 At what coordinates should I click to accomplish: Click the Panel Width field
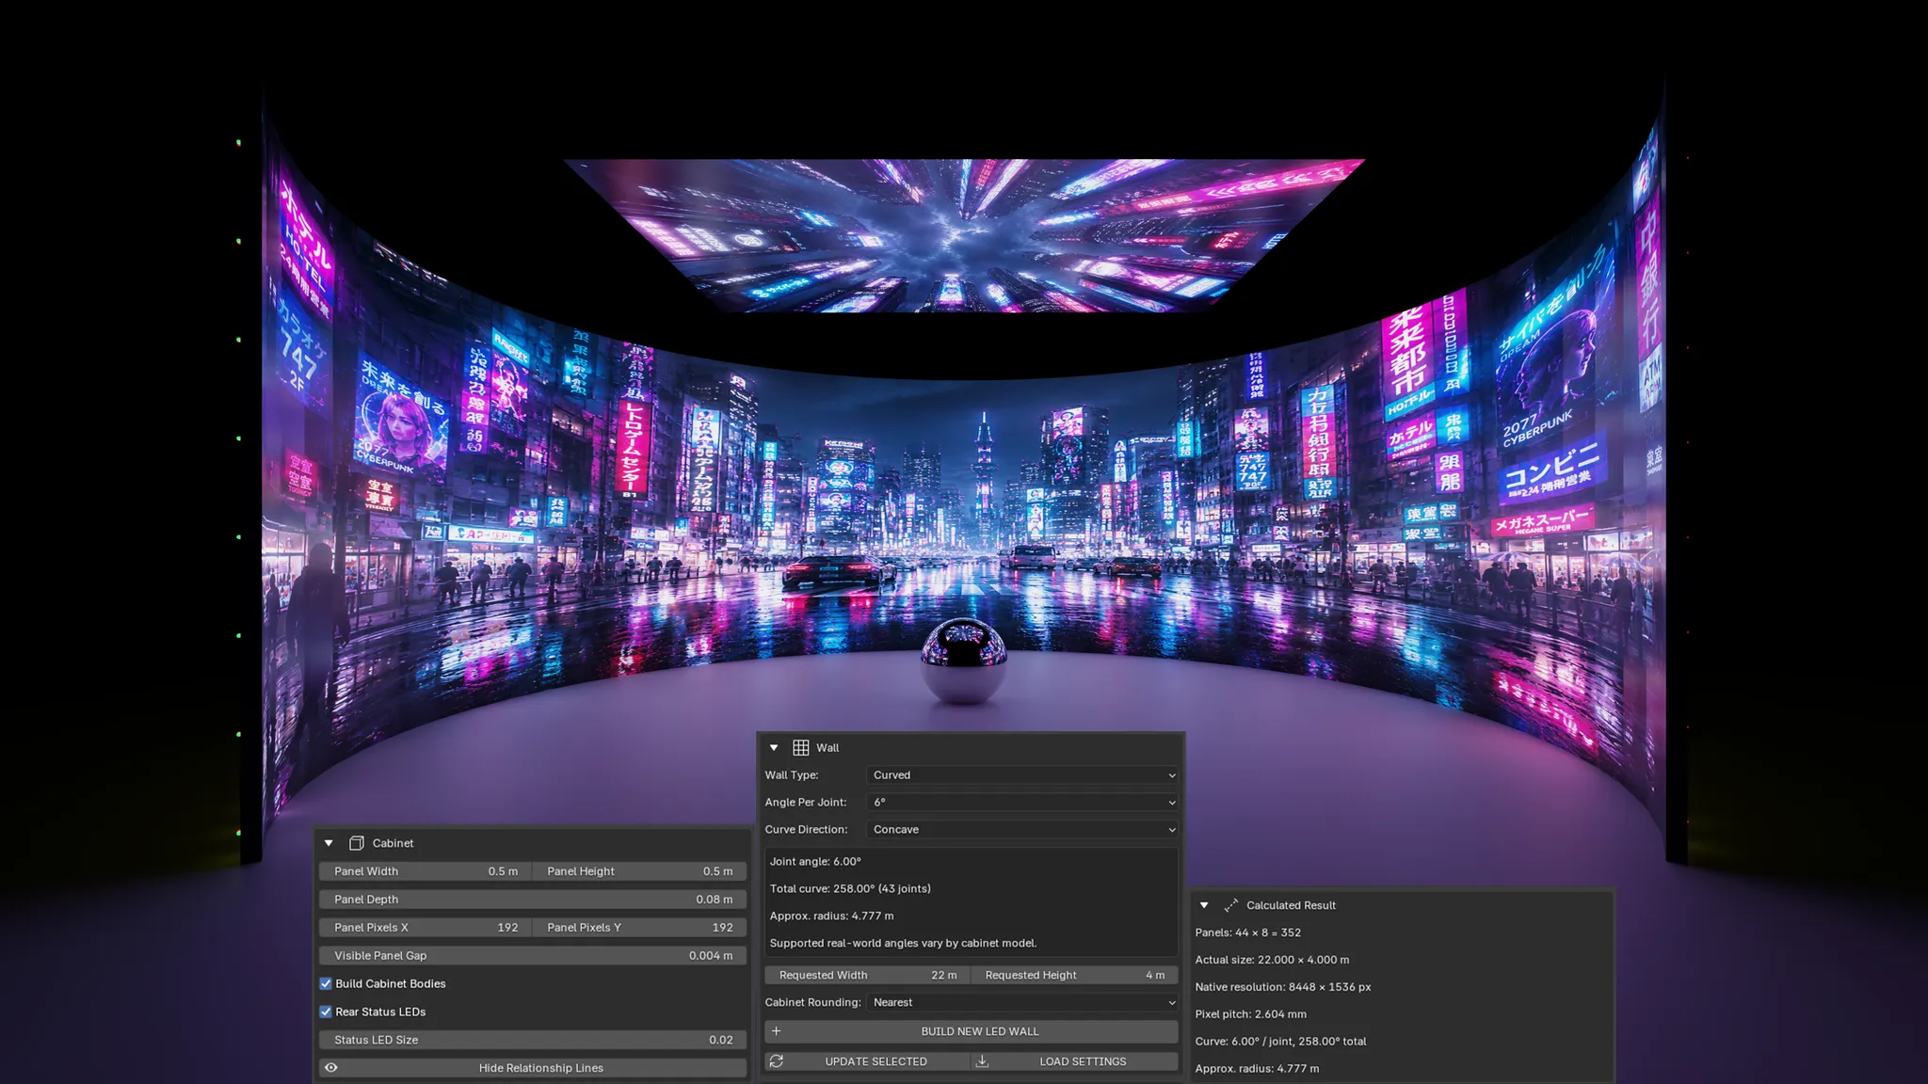click(426, 871)
